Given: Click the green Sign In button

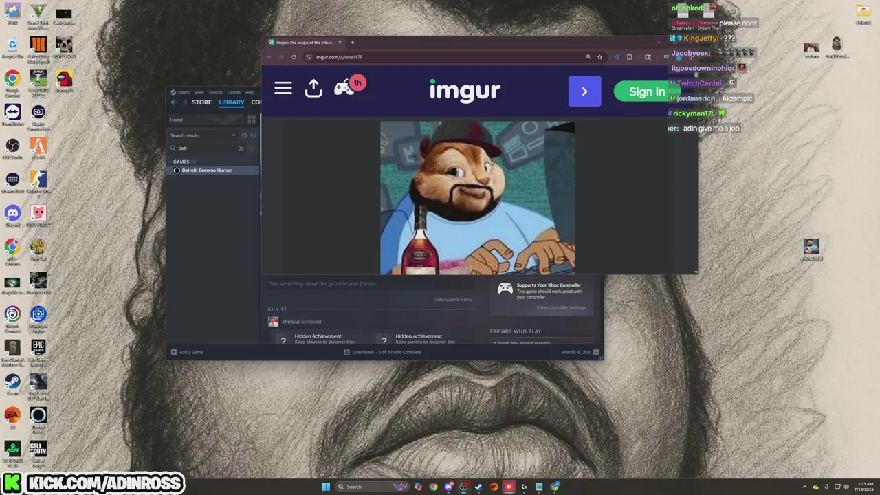Looking at the screenshot, I should point(647,91).
